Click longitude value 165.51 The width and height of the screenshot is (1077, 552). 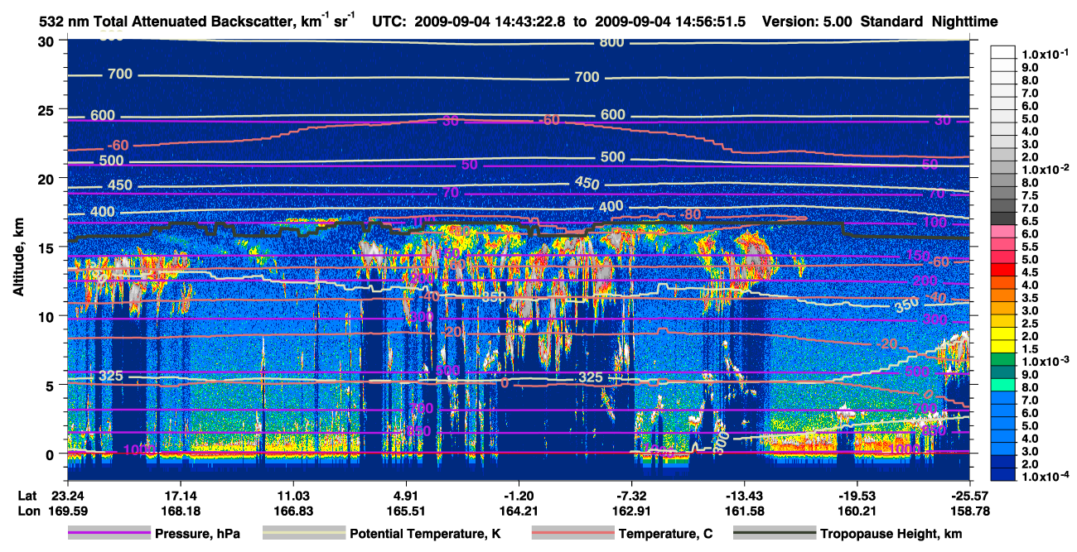(406, 511)
